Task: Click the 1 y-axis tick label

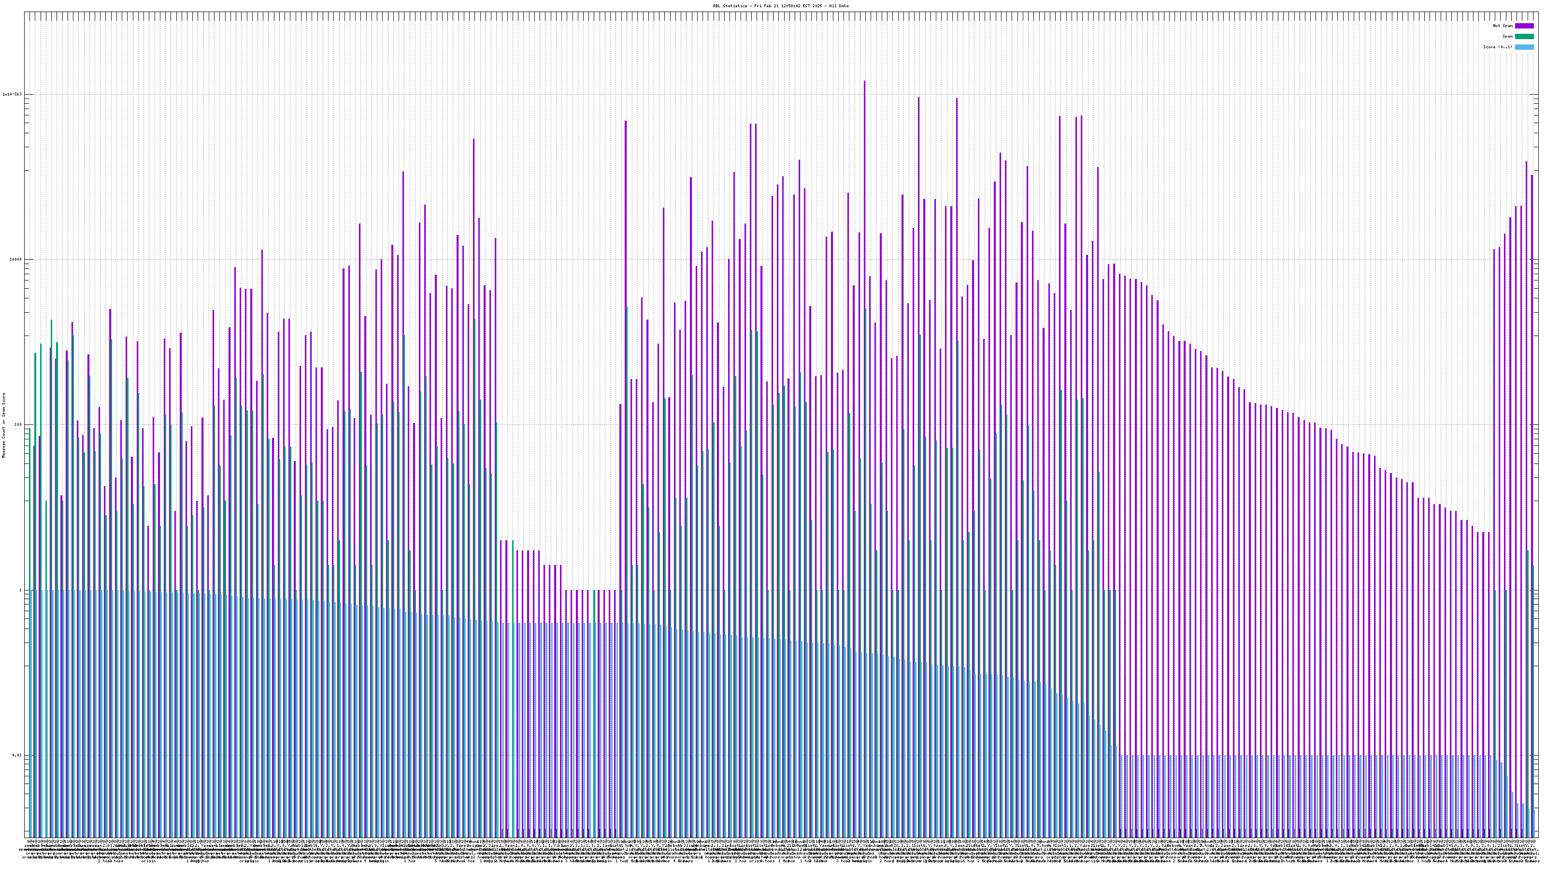Action: click(20, 590)
